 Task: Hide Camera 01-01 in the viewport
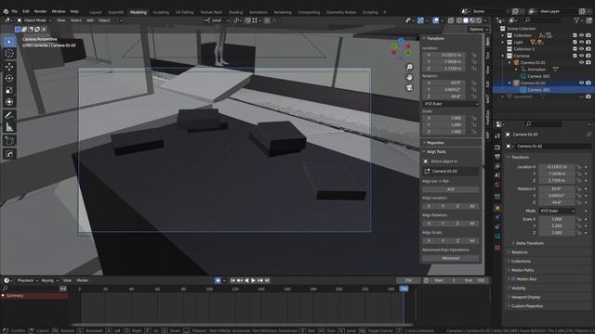pyautogui.click(x=581, y=62)
